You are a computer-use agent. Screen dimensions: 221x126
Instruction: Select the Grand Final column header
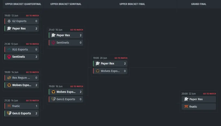(x=199, y=4)
